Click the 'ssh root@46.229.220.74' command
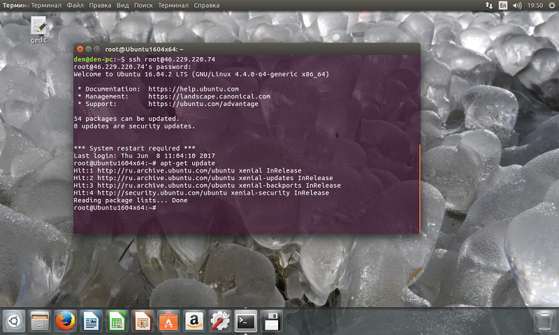 (x=172, y=59)
